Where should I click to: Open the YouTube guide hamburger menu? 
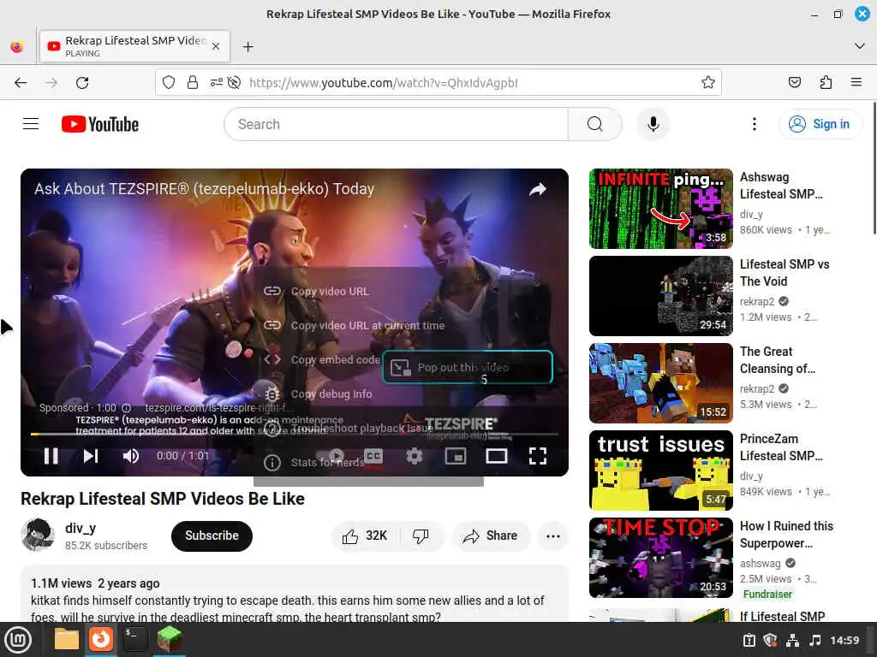coord(31,124)
